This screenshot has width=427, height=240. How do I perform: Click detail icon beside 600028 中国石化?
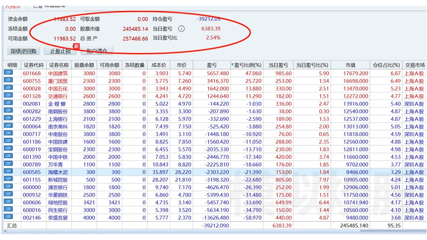point(8,88)
